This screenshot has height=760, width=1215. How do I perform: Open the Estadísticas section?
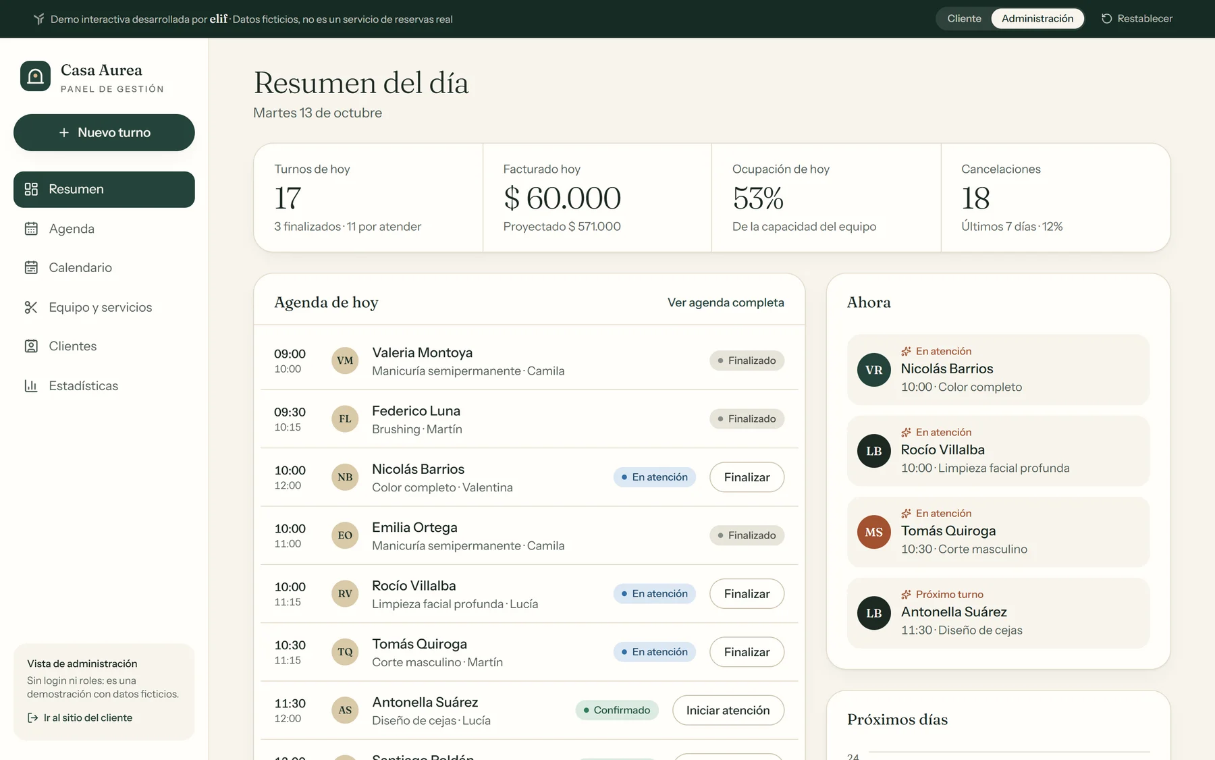tap(104, 385)
